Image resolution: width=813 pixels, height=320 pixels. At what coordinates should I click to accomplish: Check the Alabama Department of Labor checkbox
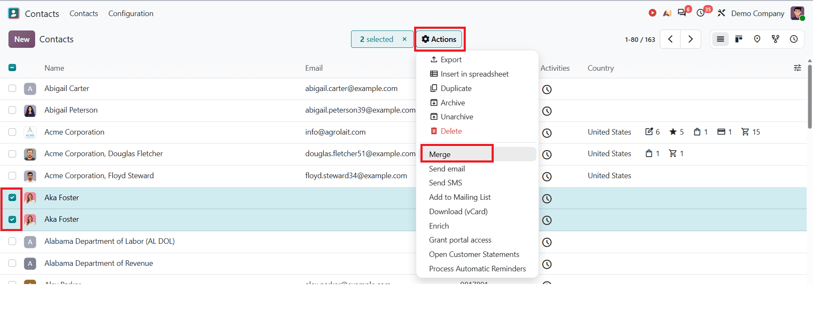pos(12,241)
